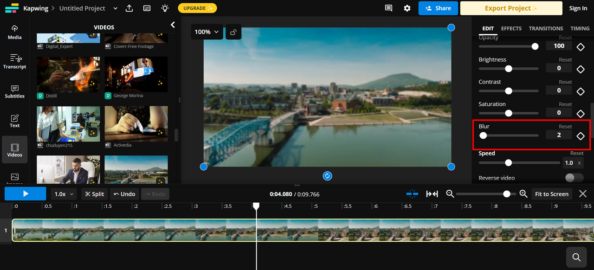This screenshot has width=594, height=270.
Task: Click the Saturation slider handle
Action: [x=509, y=113]
